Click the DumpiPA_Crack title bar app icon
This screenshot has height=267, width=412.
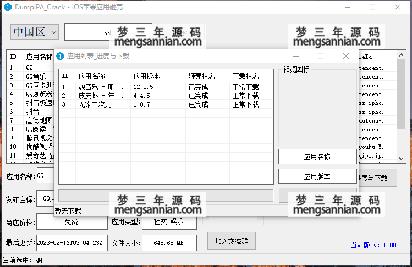click(8, 7)
